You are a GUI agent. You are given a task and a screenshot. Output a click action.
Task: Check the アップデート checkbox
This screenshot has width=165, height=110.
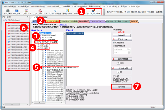(40, 44)
